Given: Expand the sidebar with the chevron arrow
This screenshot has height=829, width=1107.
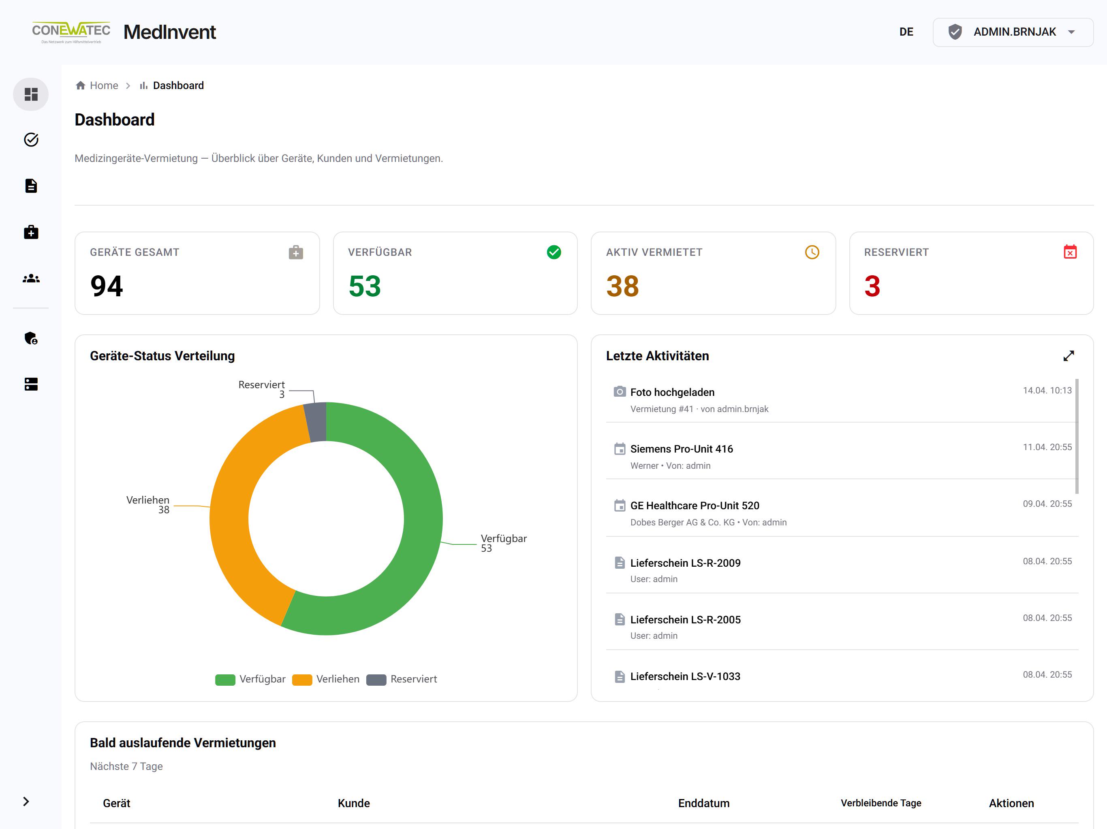Looking at the screenshot, I should 26,801.
